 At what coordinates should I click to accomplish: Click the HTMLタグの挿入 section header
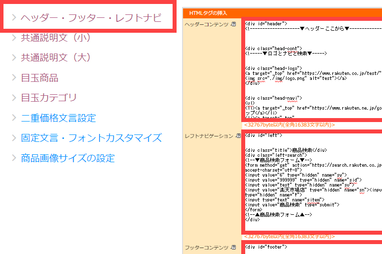coord(283,13)
